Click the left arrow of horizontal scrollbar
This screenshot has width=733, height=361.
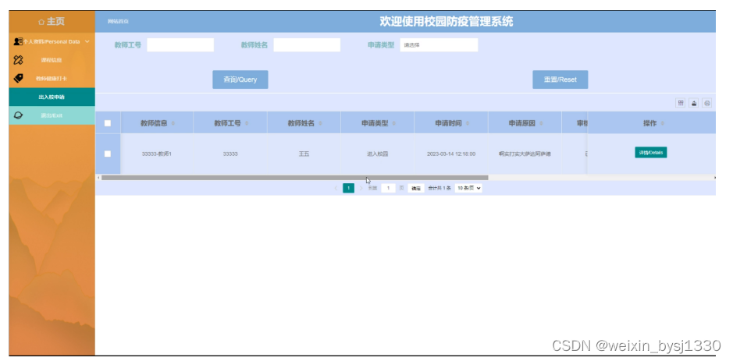[98, 178]
